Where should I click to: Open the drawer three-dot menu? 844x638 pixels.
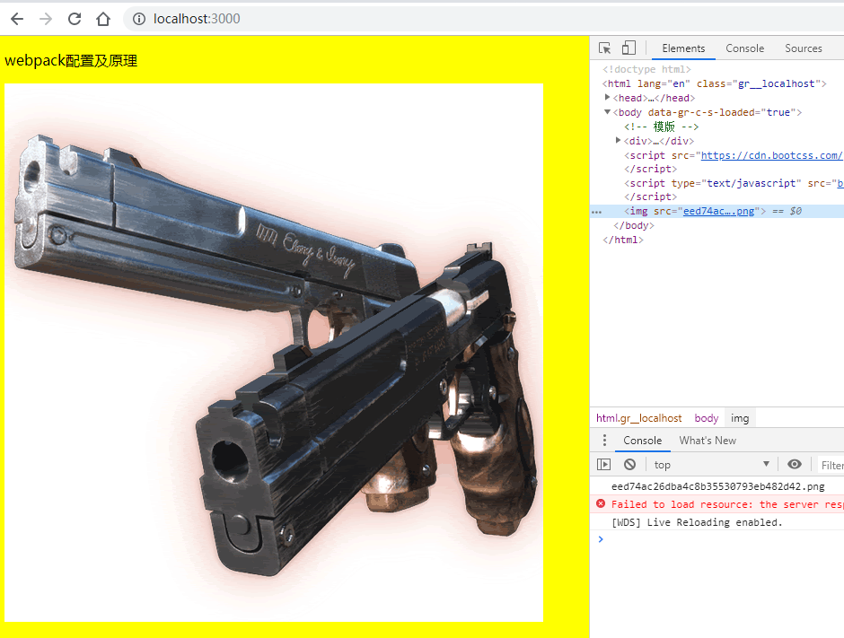click(x=604, y=440)
